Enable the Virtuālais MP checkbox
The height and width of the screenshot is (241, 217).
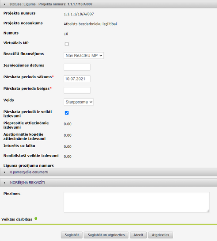tap(67, 44)
